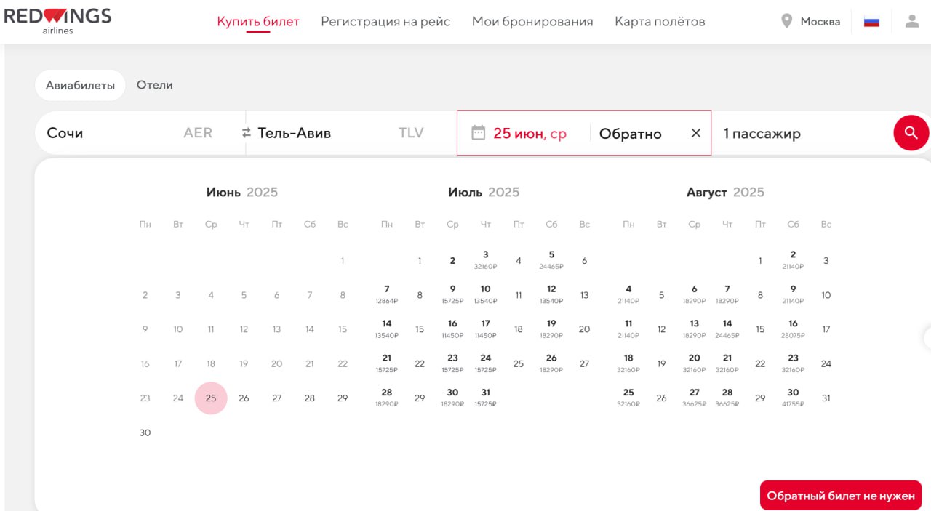Change language via Russian flag icon

pyautogui.click(x=871, y=22)
